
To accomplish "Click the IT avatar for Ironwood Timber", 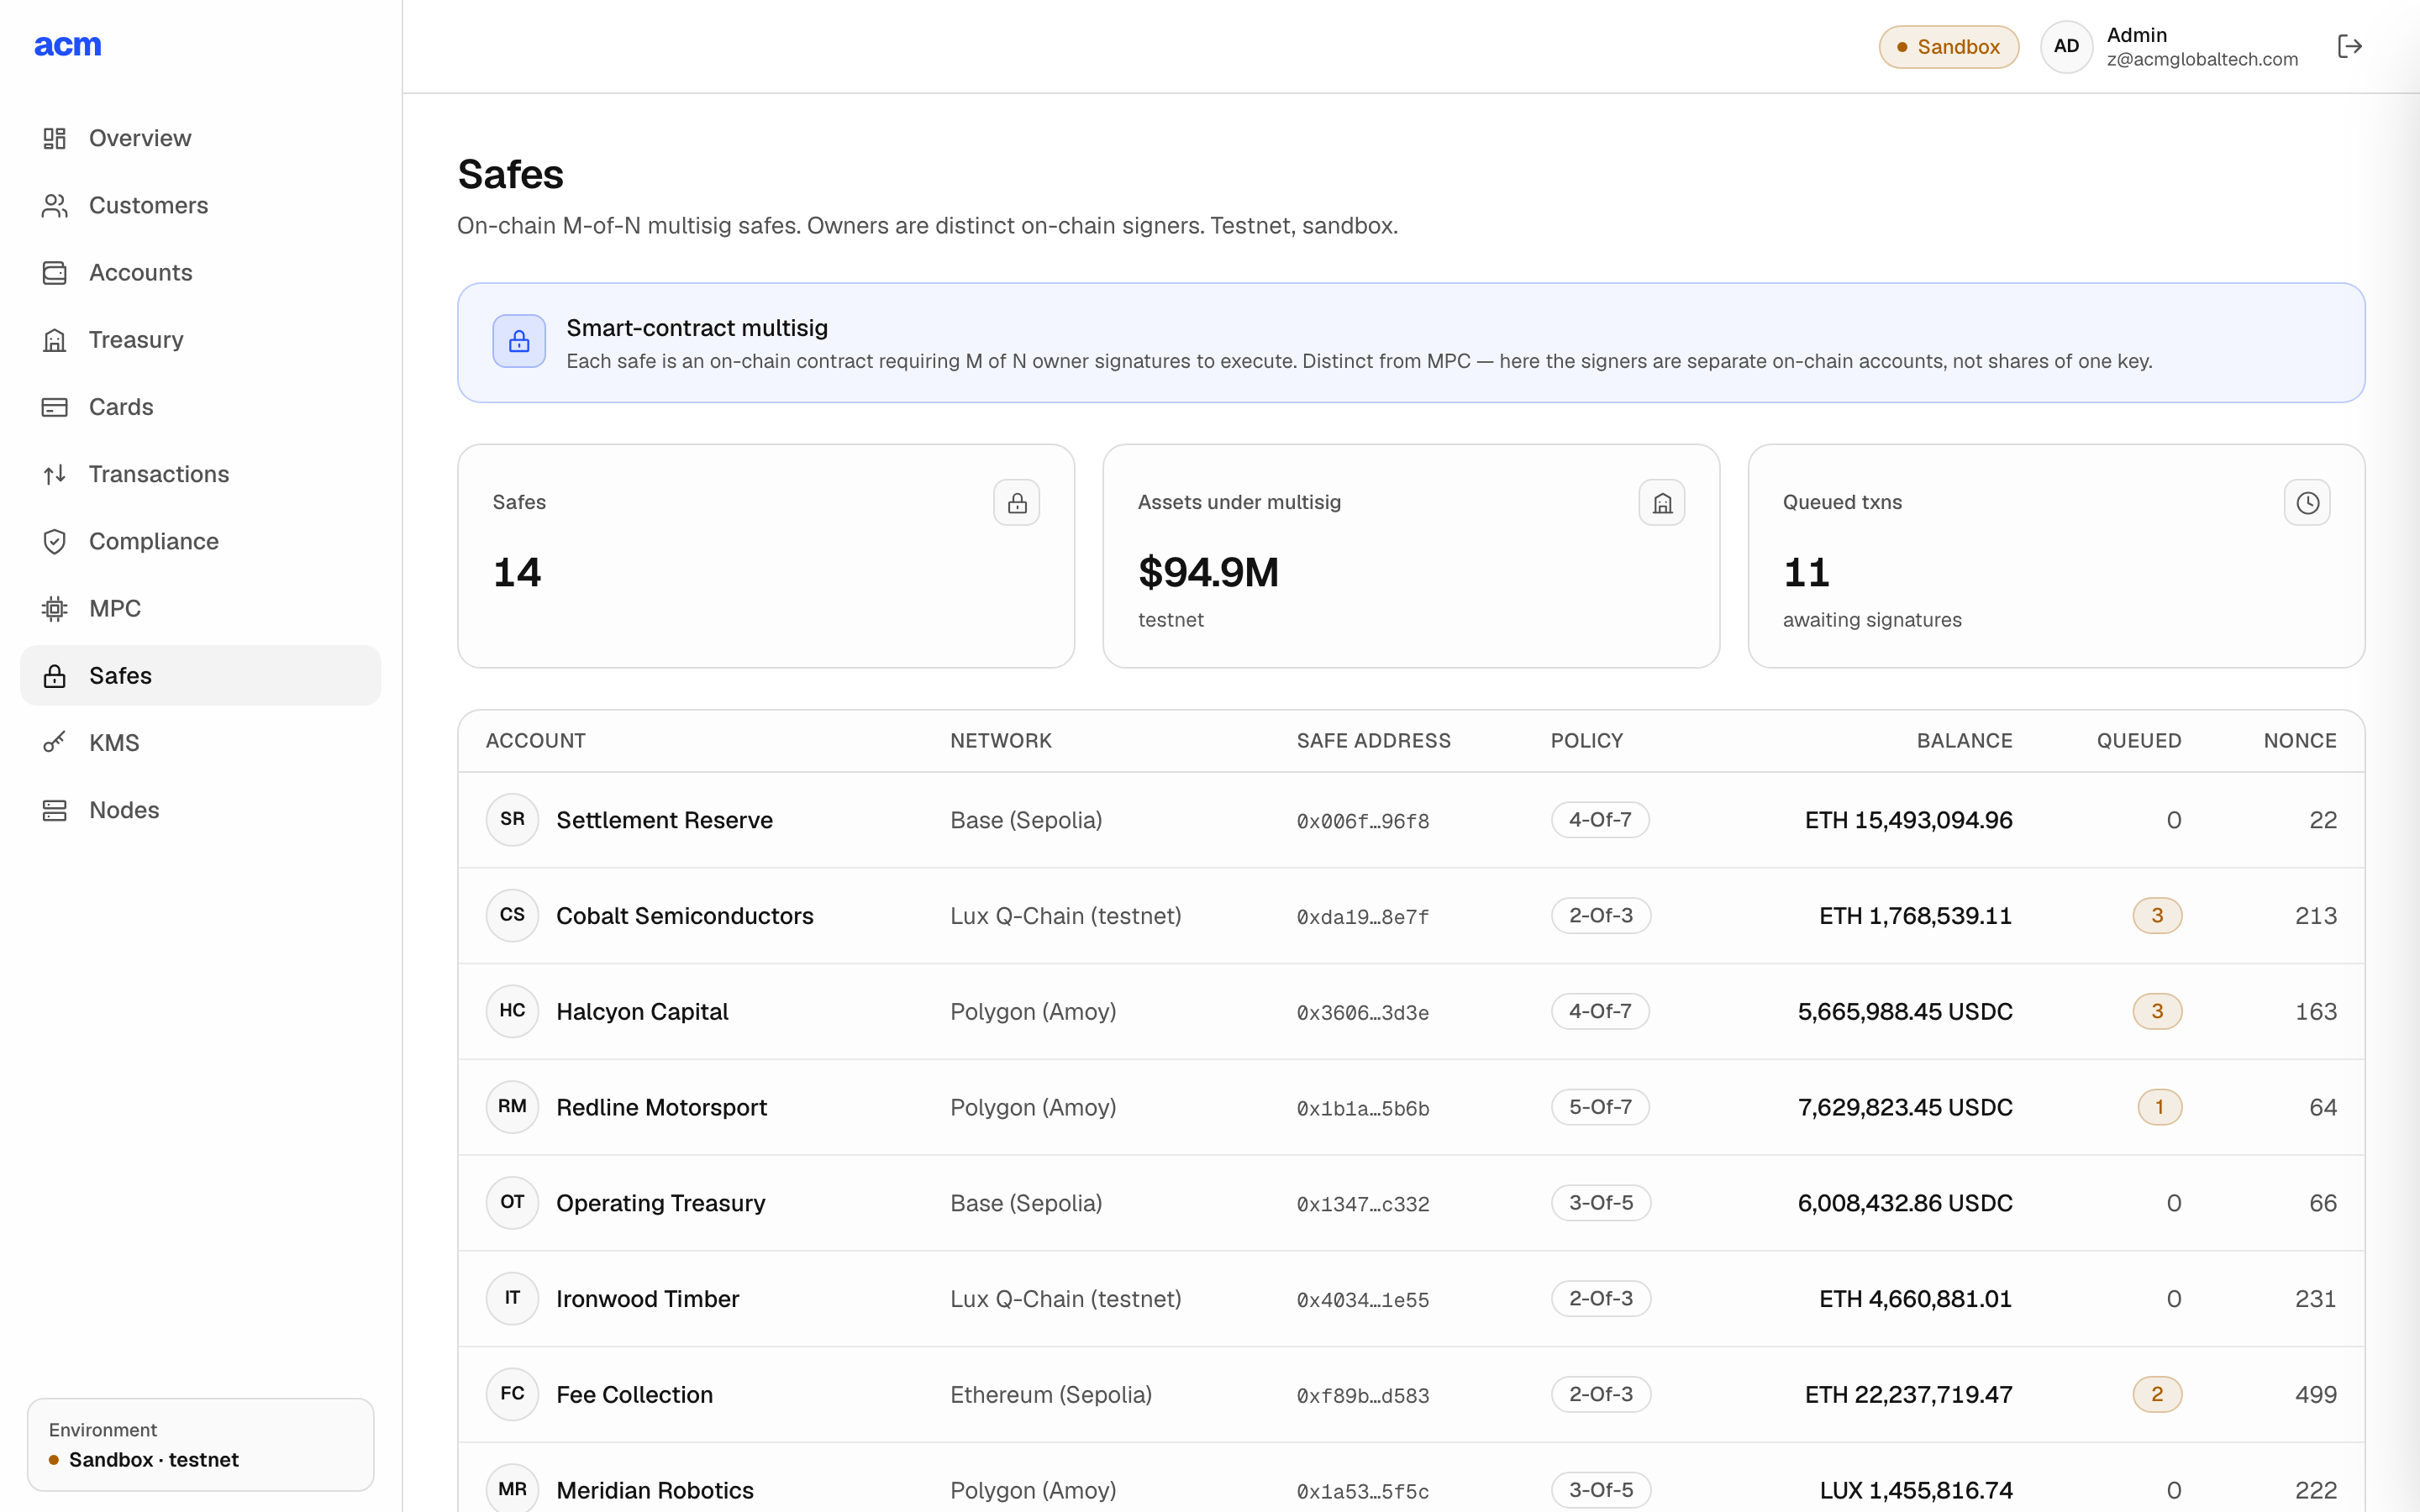I will pos(512,1299).
